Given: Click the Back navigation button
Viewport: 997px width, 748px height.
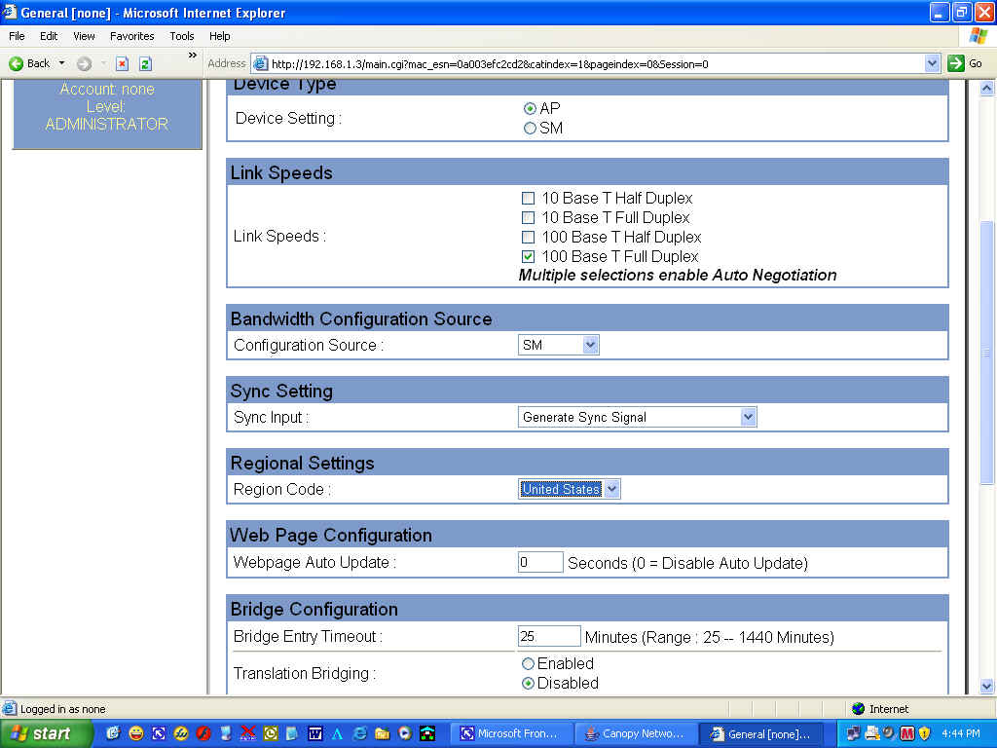Looking at the screenshot, I should click(x=29, y=63).
